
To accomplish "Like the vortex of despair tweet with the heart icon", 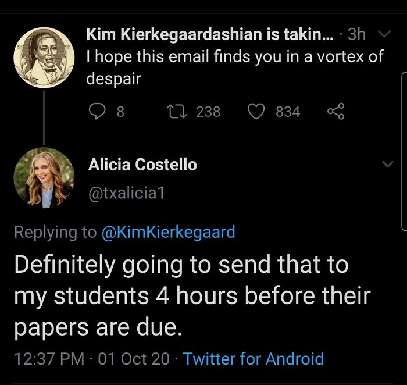I will [x=256, y=111].
